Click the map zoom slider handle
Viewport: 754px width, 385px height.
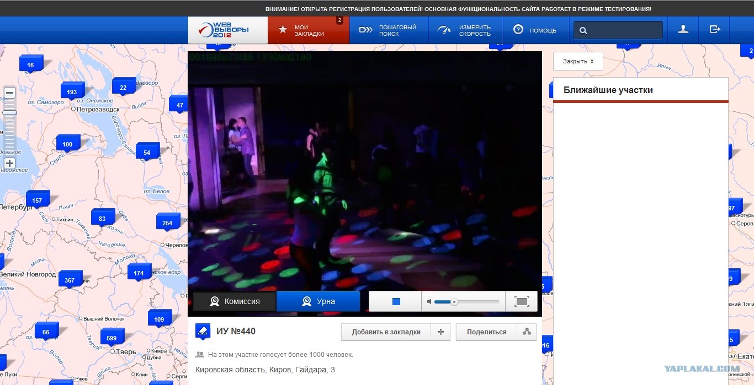click(9, 113)
